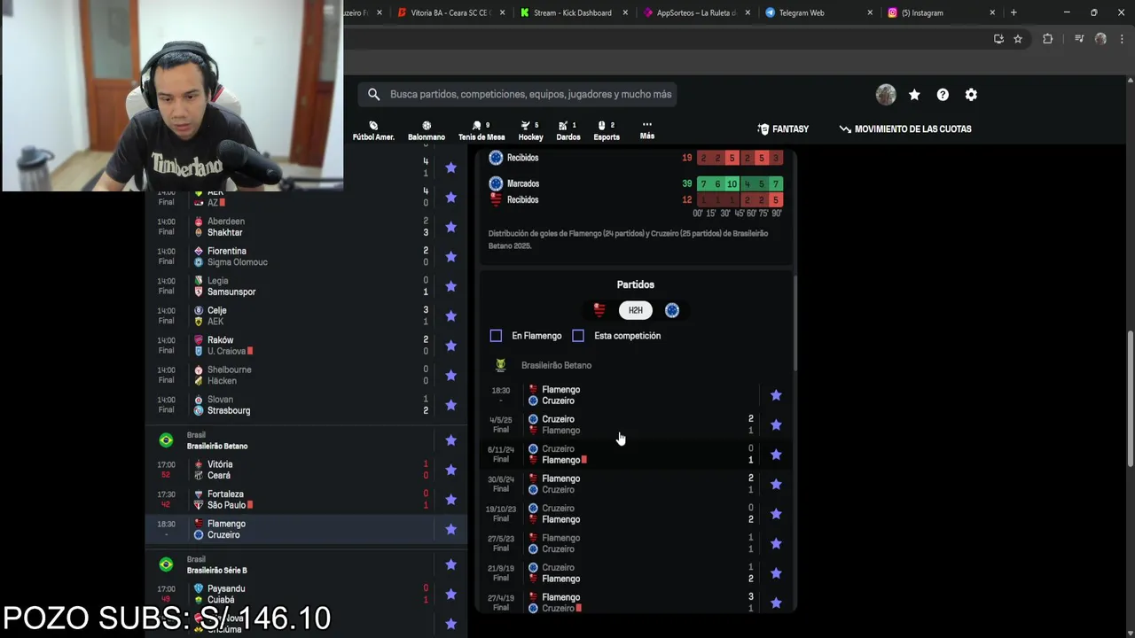Open Chrome three-dot menu
This screenshot has width=1135, height=638.
coord(1121,39)
